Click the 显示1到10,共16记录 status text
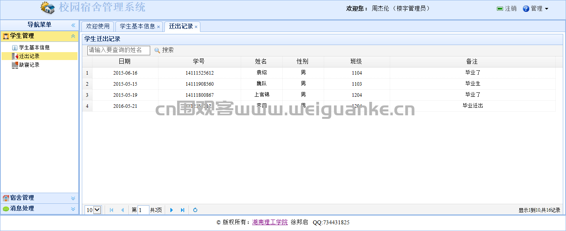 click(x=540, y=210)
